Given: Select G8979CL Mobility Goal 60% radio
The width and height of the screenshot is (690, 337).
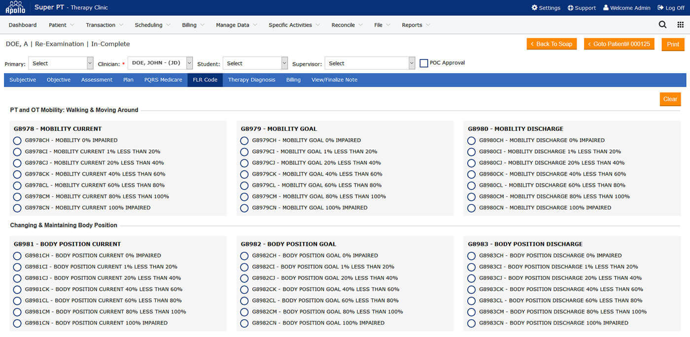Looking at the screenshot, I should (244, 185).
